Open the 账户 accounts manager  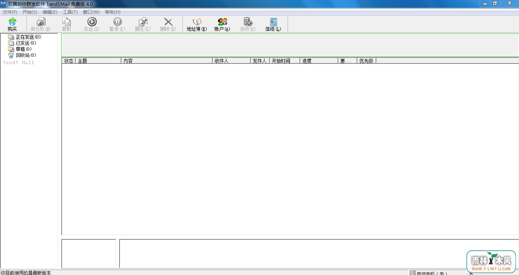222,24
